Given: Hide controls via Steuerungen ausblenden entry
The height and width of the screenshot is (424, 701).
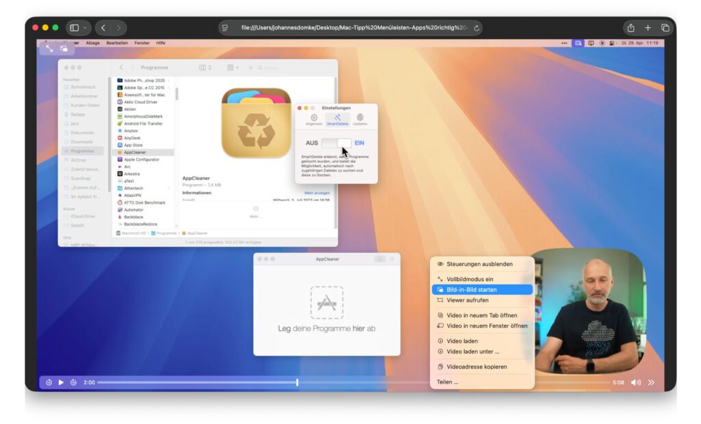Looking at the screenshot, I should pos(480,264).
